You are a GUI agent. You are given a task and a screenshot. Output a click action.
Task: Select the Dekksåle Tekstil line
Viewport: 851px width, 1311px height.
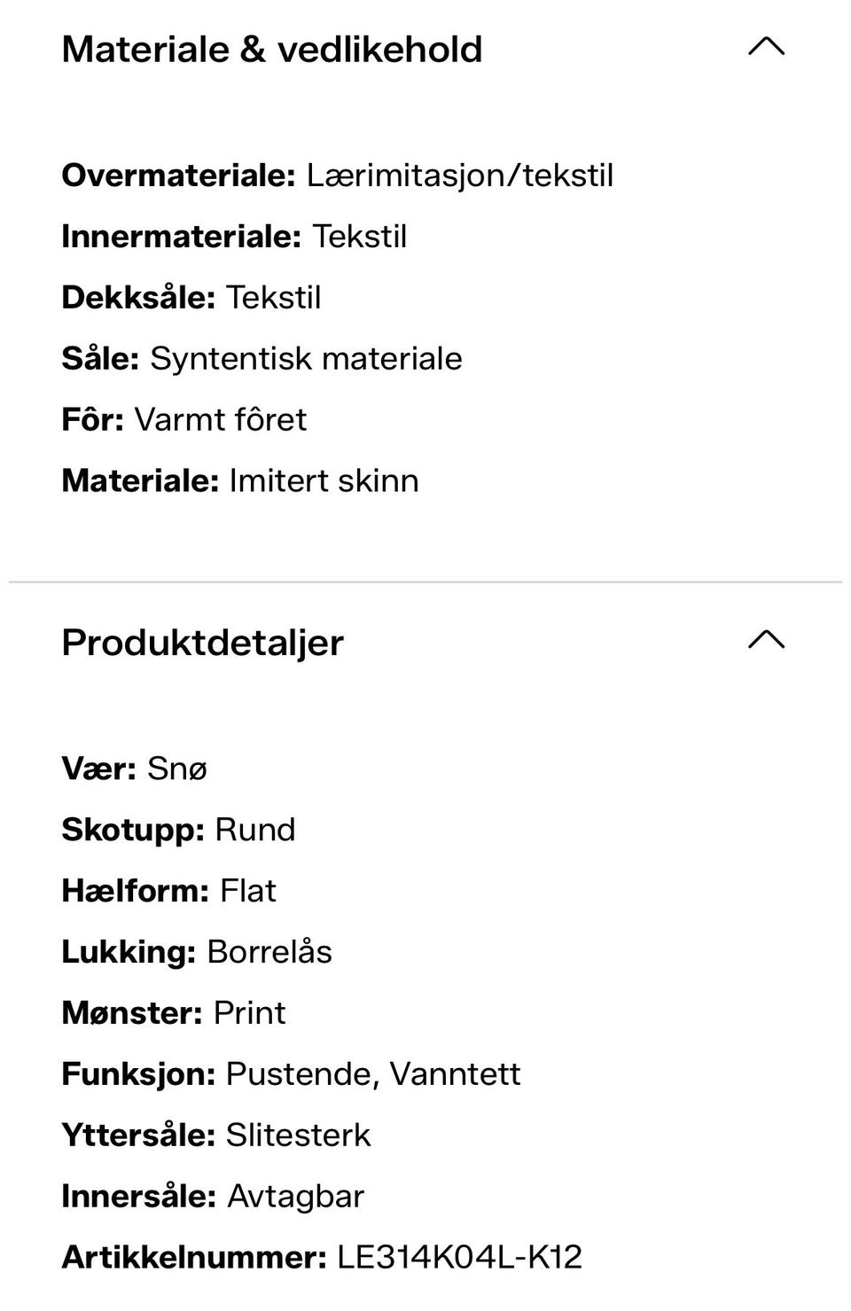pos(191,298)
